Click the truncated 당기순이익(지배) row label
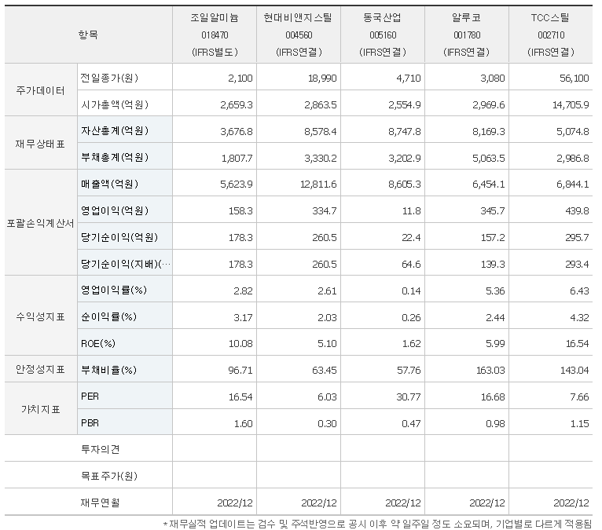The image size is (602, 530). tap(126, 264)
